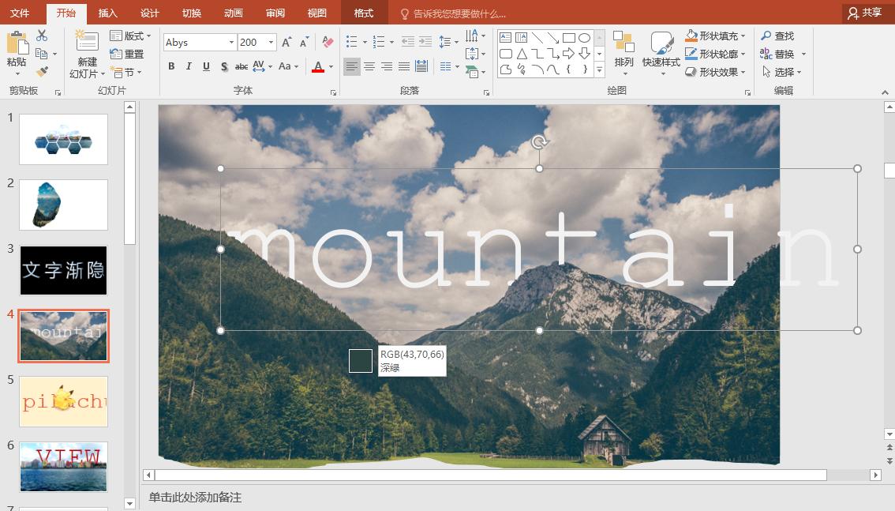Viewport: 895px width, 511px height.
Task: Click the notes field 单击此处添加备注
Action: (x=195, y=498)
